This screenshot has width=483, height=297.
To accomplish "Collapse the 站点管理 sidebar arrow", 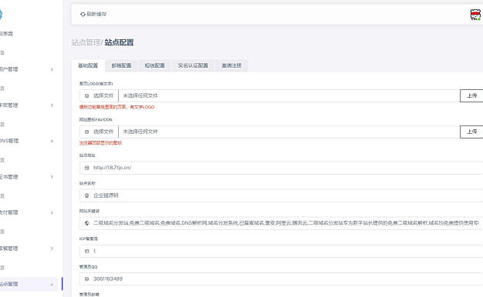I will (52, 285).
